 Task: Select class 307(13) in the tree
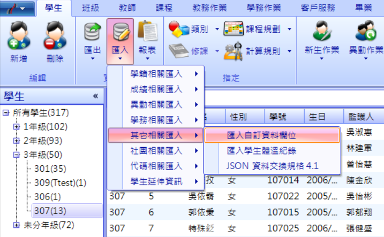click(67, 211)
